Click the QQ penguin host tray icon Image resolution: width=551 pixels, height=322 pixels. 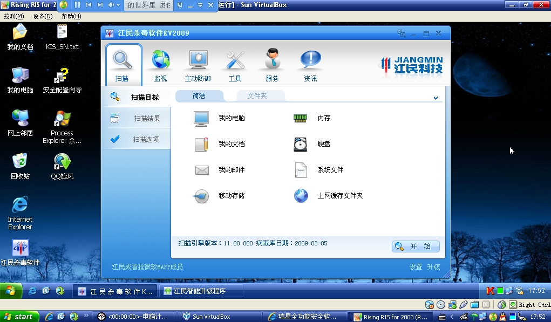(x=503, y=317)
